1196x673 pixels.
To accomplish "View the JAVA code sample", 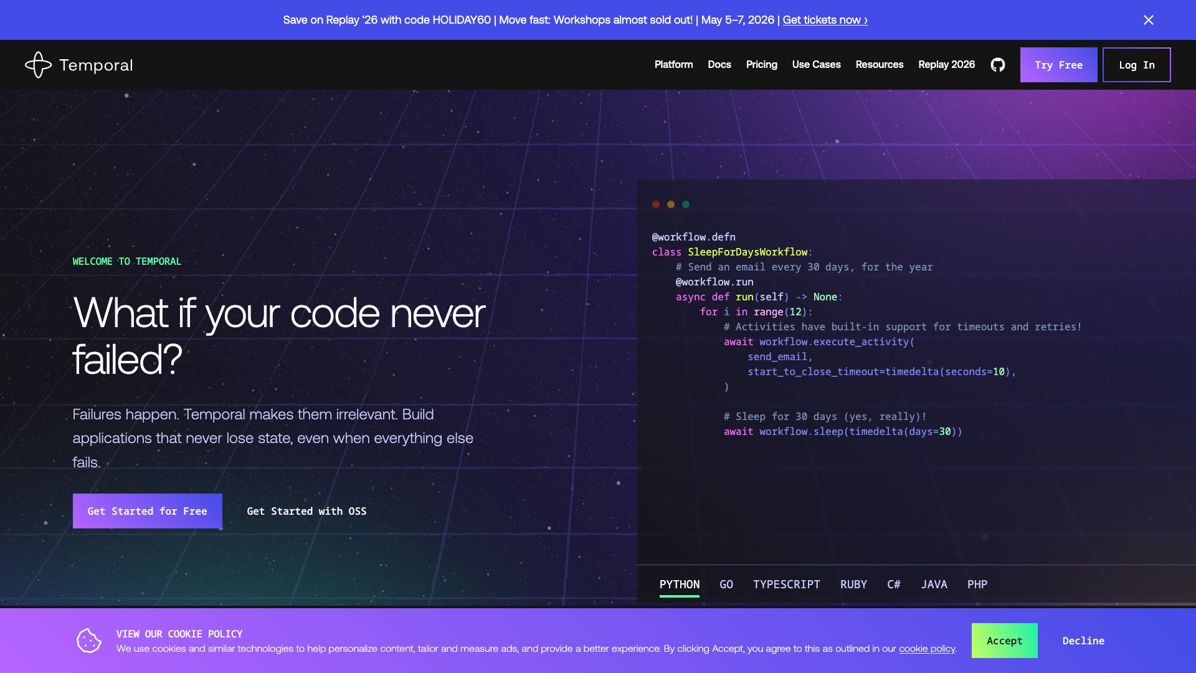I will [934, 585].
